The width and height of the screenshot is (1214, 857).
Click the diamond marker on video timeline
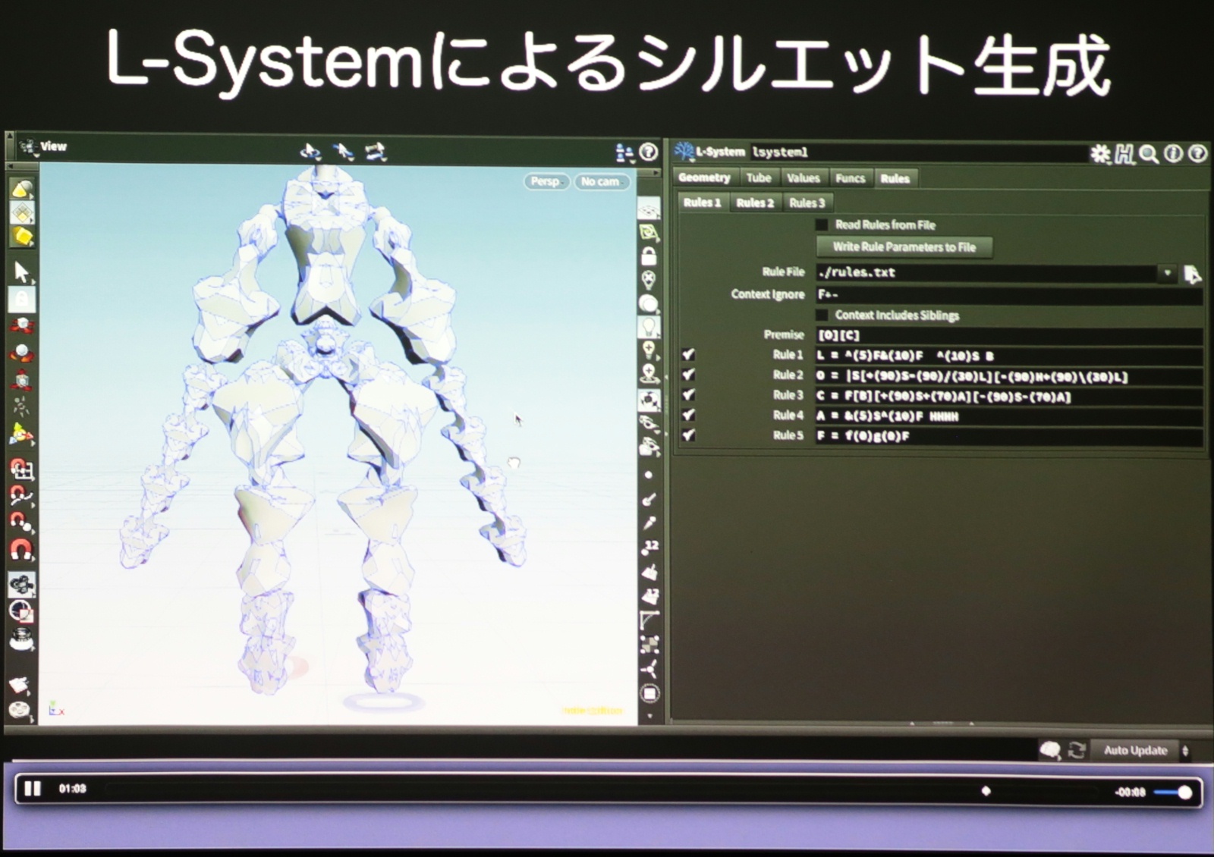tap(986, 791)
